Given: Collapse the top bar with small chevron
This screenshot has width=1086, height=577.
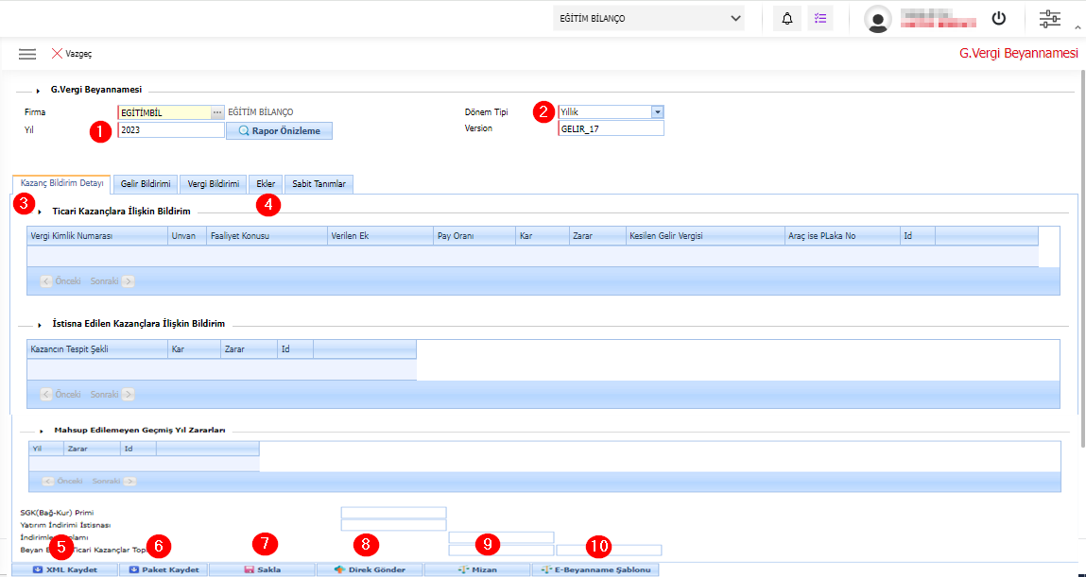Looking at the screenshot, I should (x=1077, y=28).
